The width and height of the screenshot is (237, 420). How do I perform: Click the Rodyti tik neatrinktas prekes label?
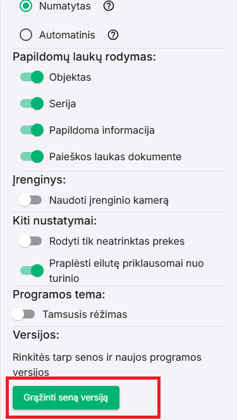point(117,242)
